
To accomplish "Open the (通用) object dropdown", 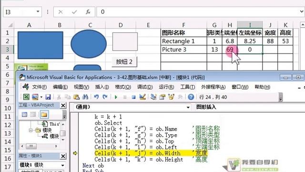I will coord(188,107).
